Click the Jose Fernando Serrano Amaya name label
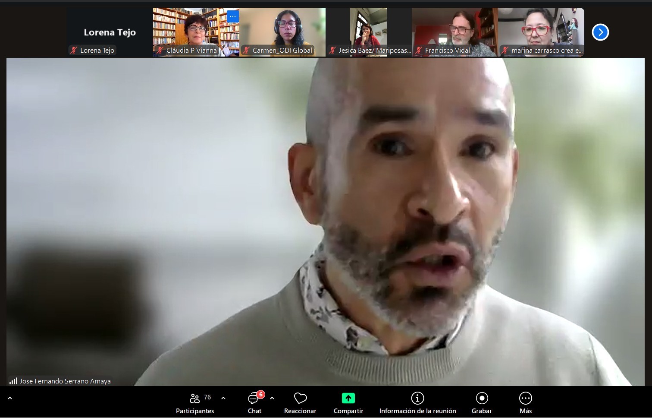The width and height of the screenshot is (652, 418). [x=65, y=381]
